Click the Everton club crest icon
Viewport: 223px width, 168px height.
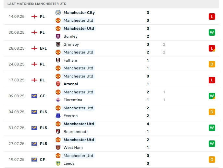[x=58, y=116]
